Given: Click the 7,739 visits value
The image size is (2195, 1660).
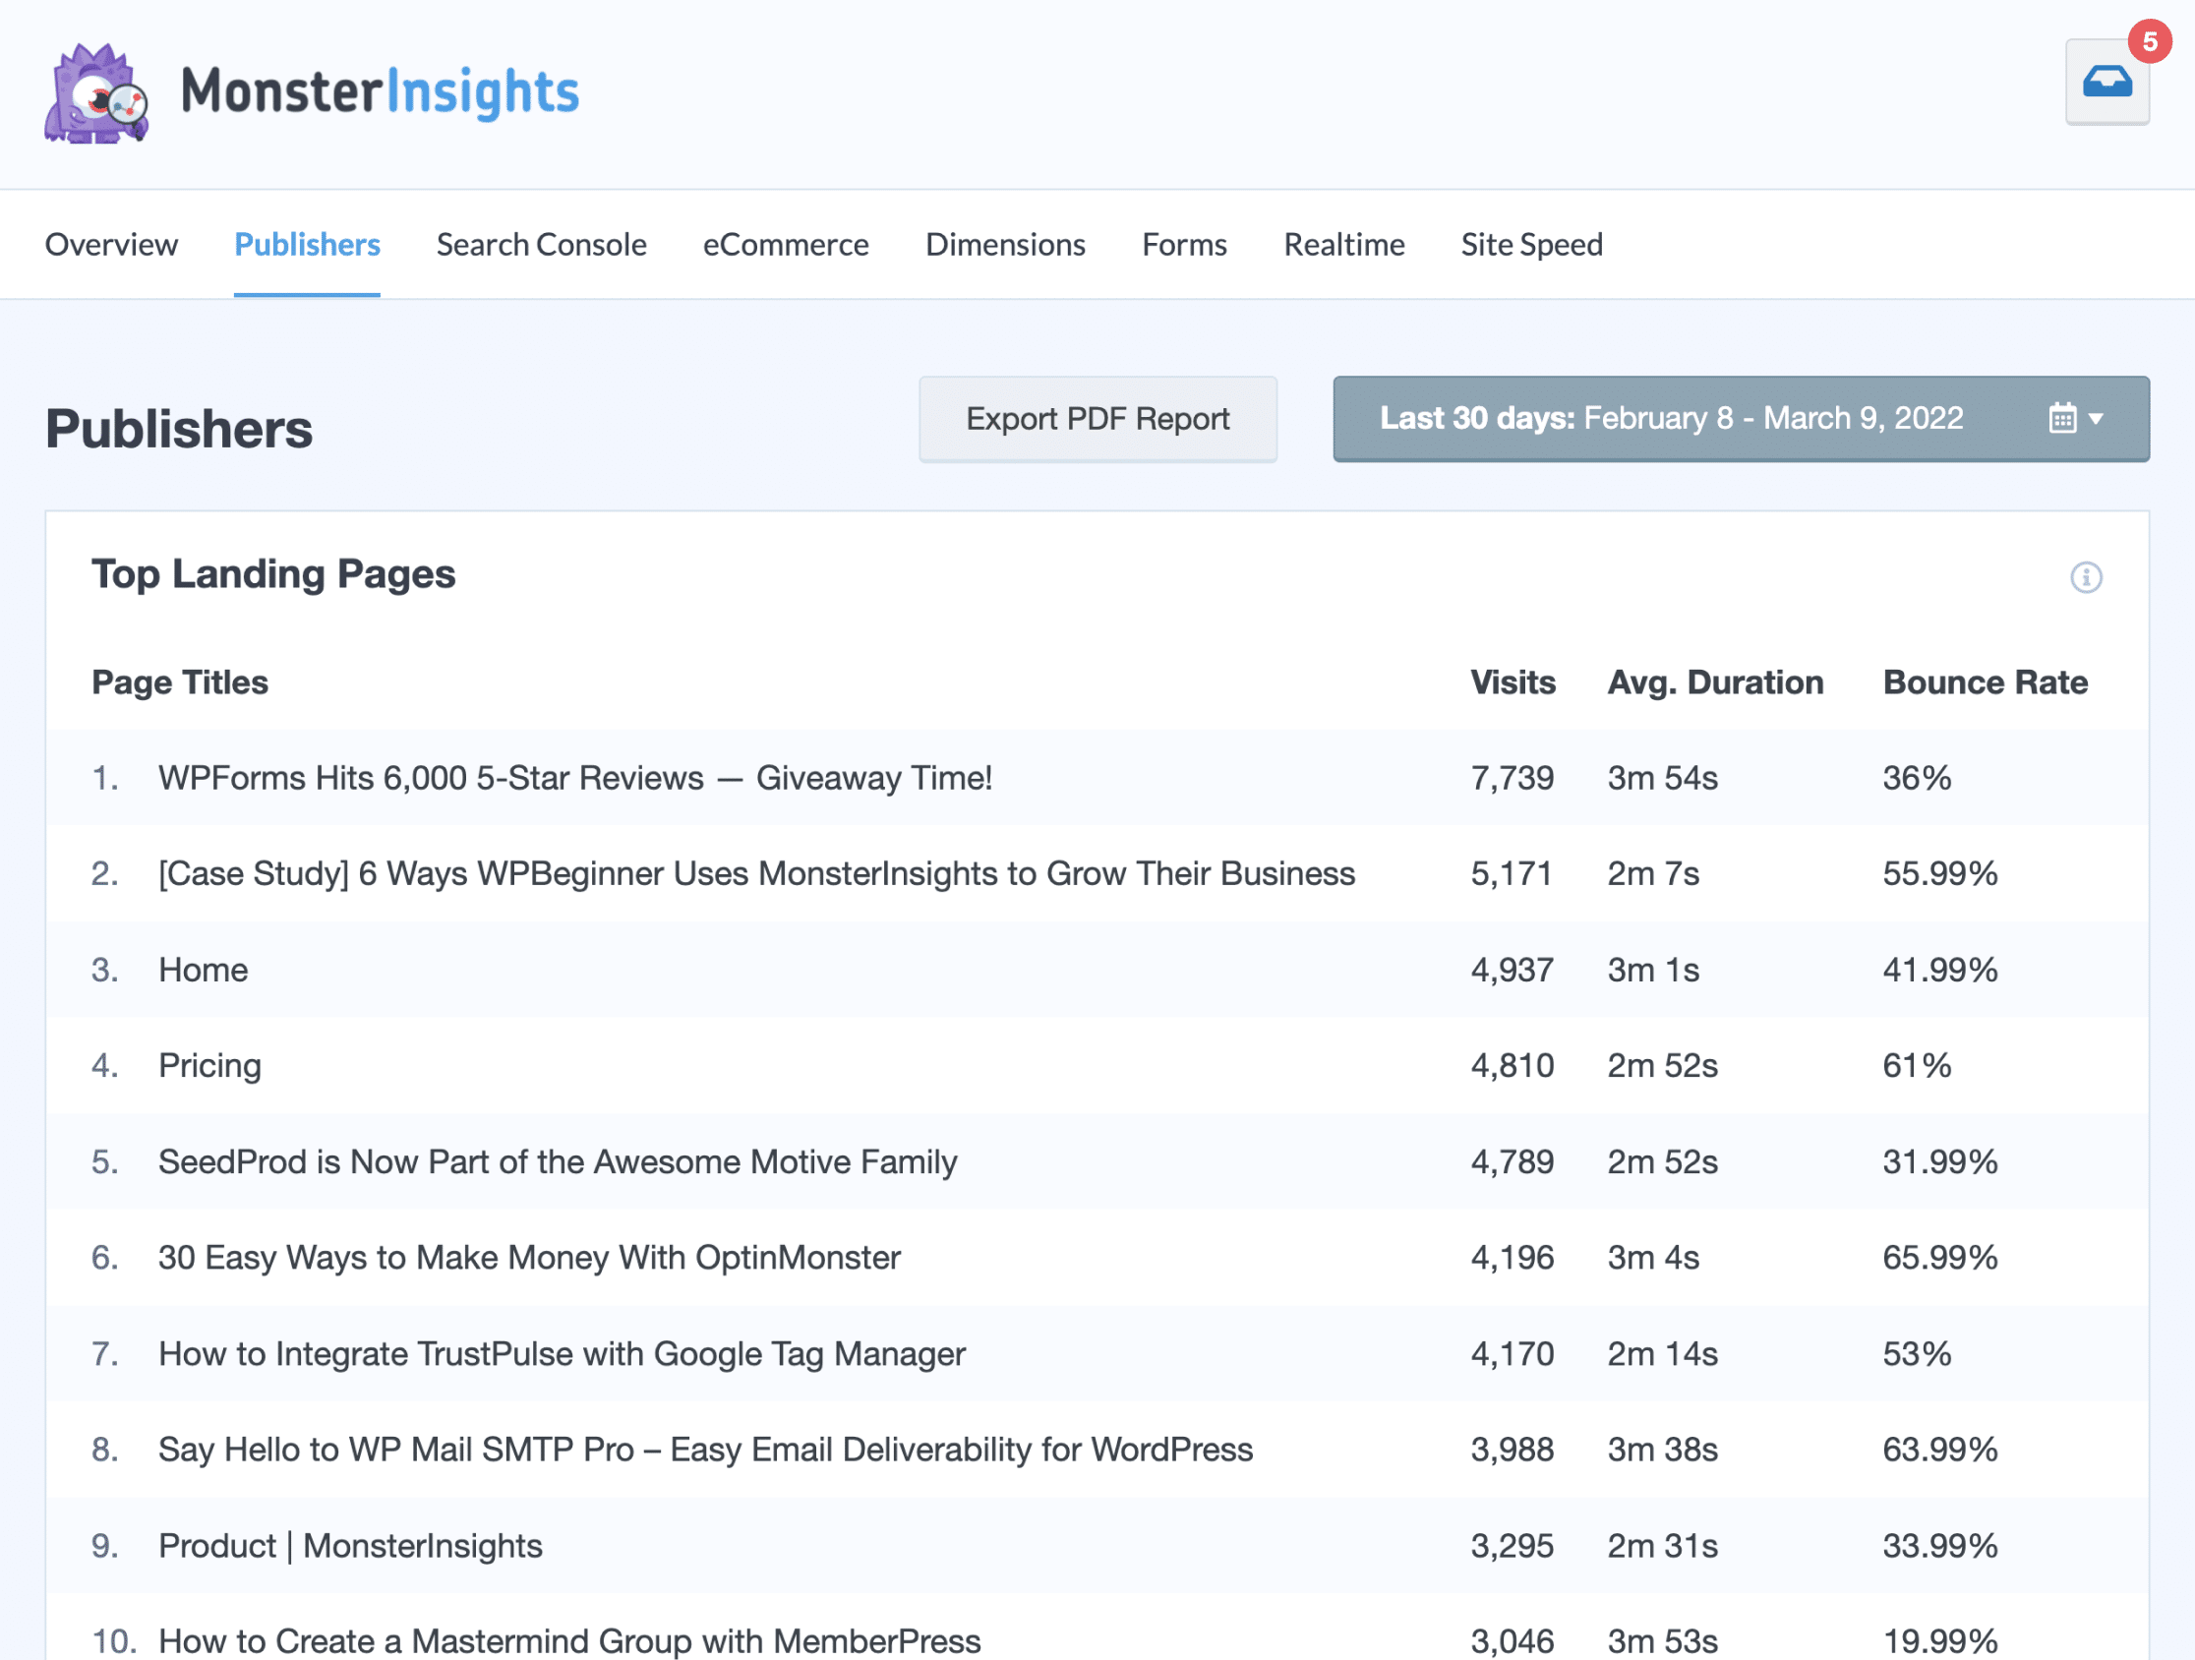Looking at the screenshot, I should [1512, 778].
